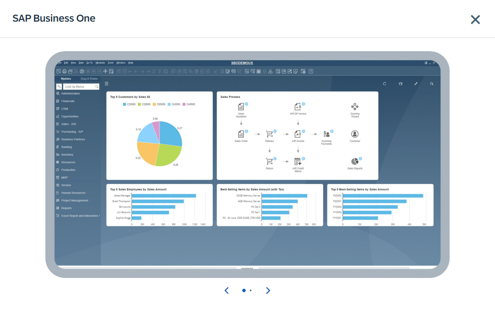Click the Help question mark toolbar icon

[x=311, y=71]
